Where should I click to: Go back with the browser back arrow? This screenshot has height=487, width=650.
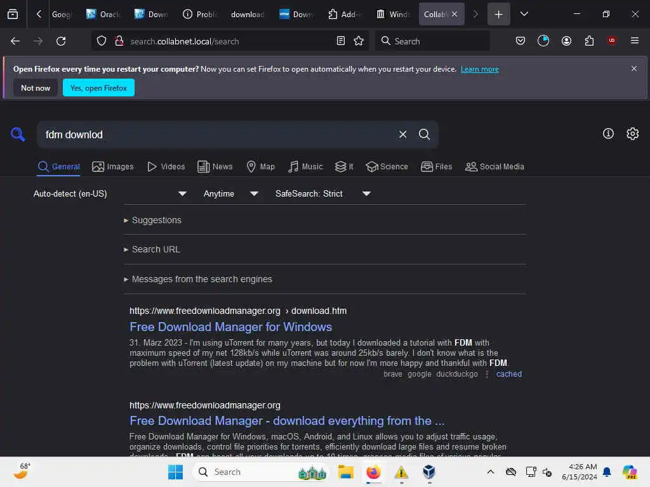(x=15, y=41)
